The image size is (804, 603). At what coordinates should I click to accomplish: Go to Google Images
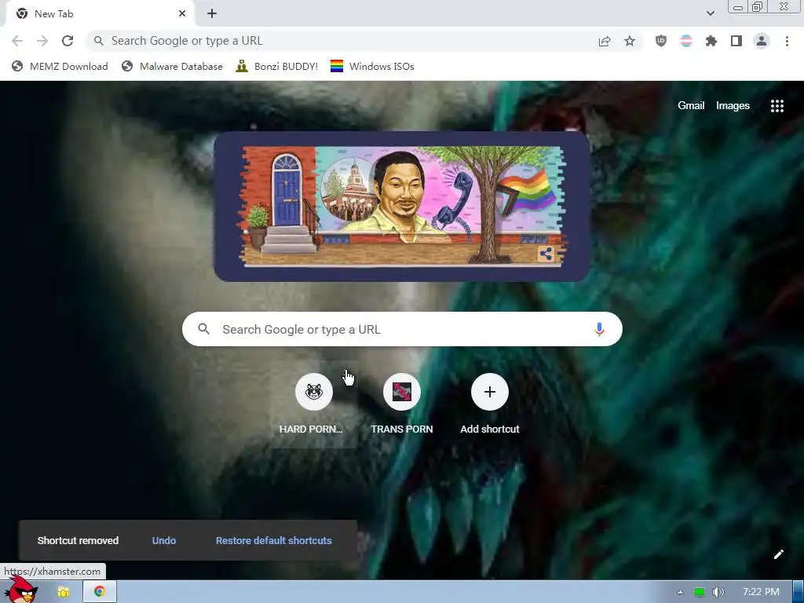tap(733, 106)
